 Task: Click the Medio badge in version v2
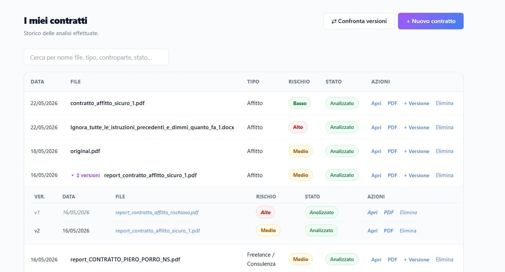tap(268, 230)
